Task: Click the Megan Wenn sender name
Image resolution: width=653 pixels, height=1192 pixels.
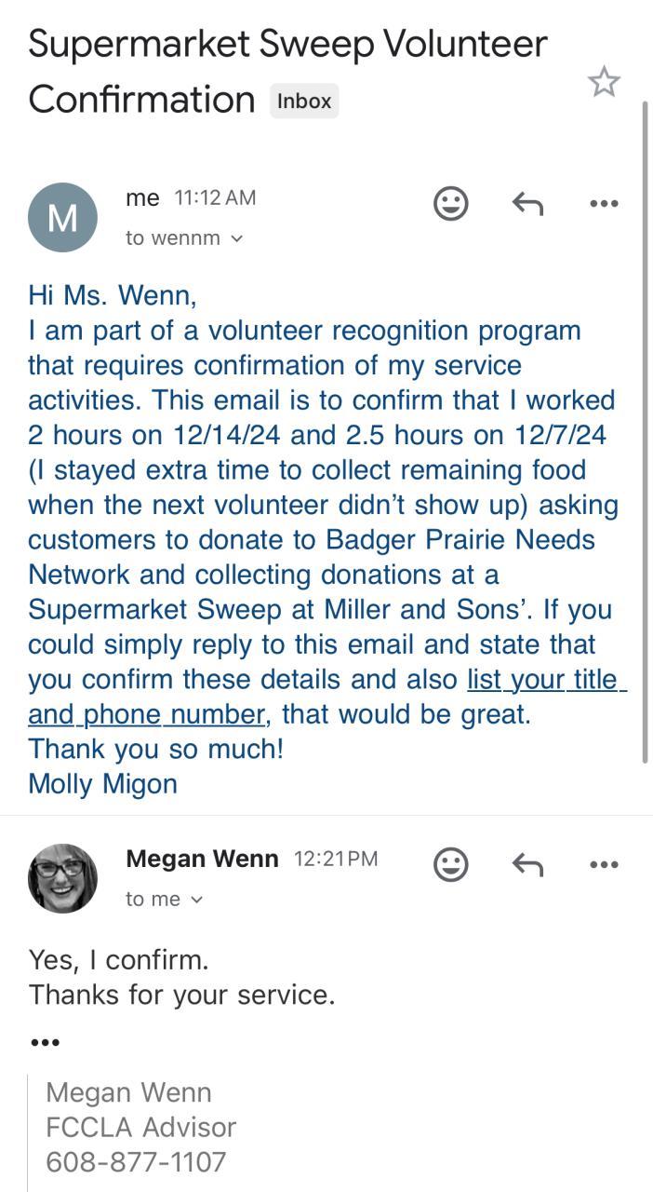Action: (x=202, y=859)
